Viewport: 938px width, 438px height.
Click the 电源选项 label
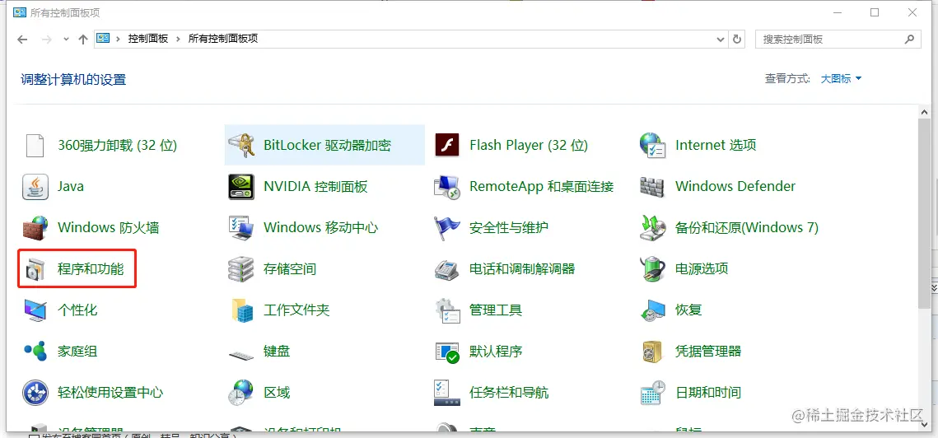702,269
